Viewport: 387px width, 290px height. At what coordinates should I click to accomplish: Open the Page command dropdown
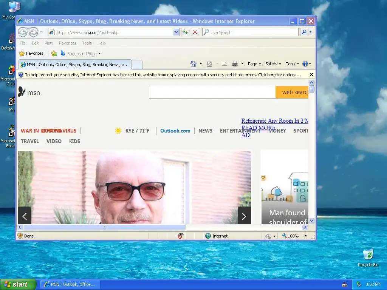(254, 64)
